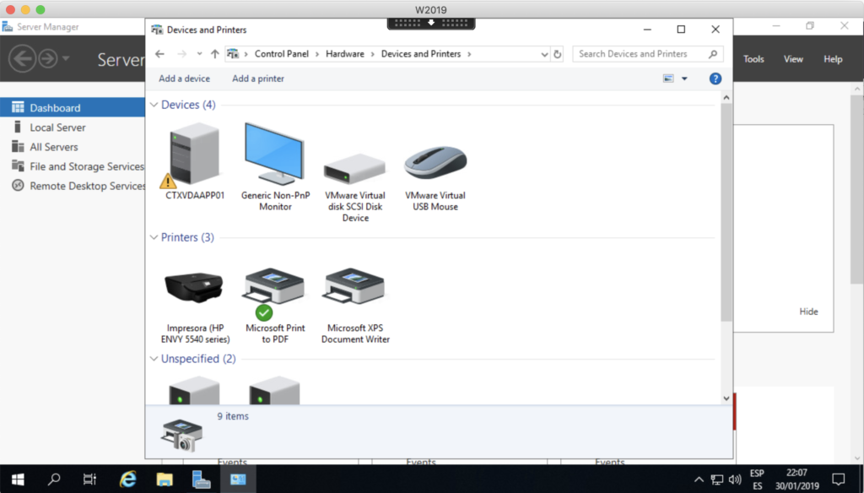Open the Tools menu in Server Manager

pos(753,59)
